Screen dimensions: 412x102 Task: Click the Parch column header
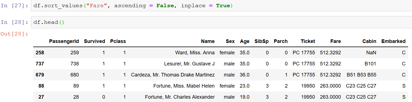click(x=281, y=41)
